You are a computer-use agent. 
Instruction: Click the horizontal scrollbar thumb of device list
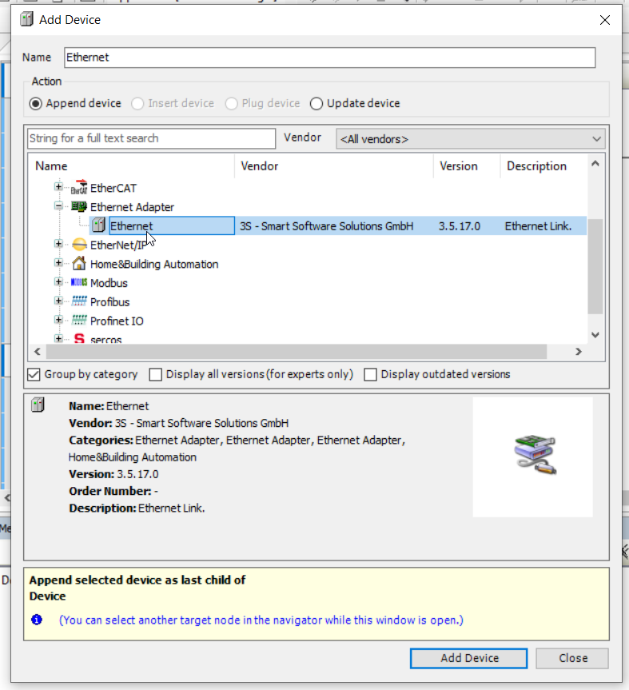(297, 352)
